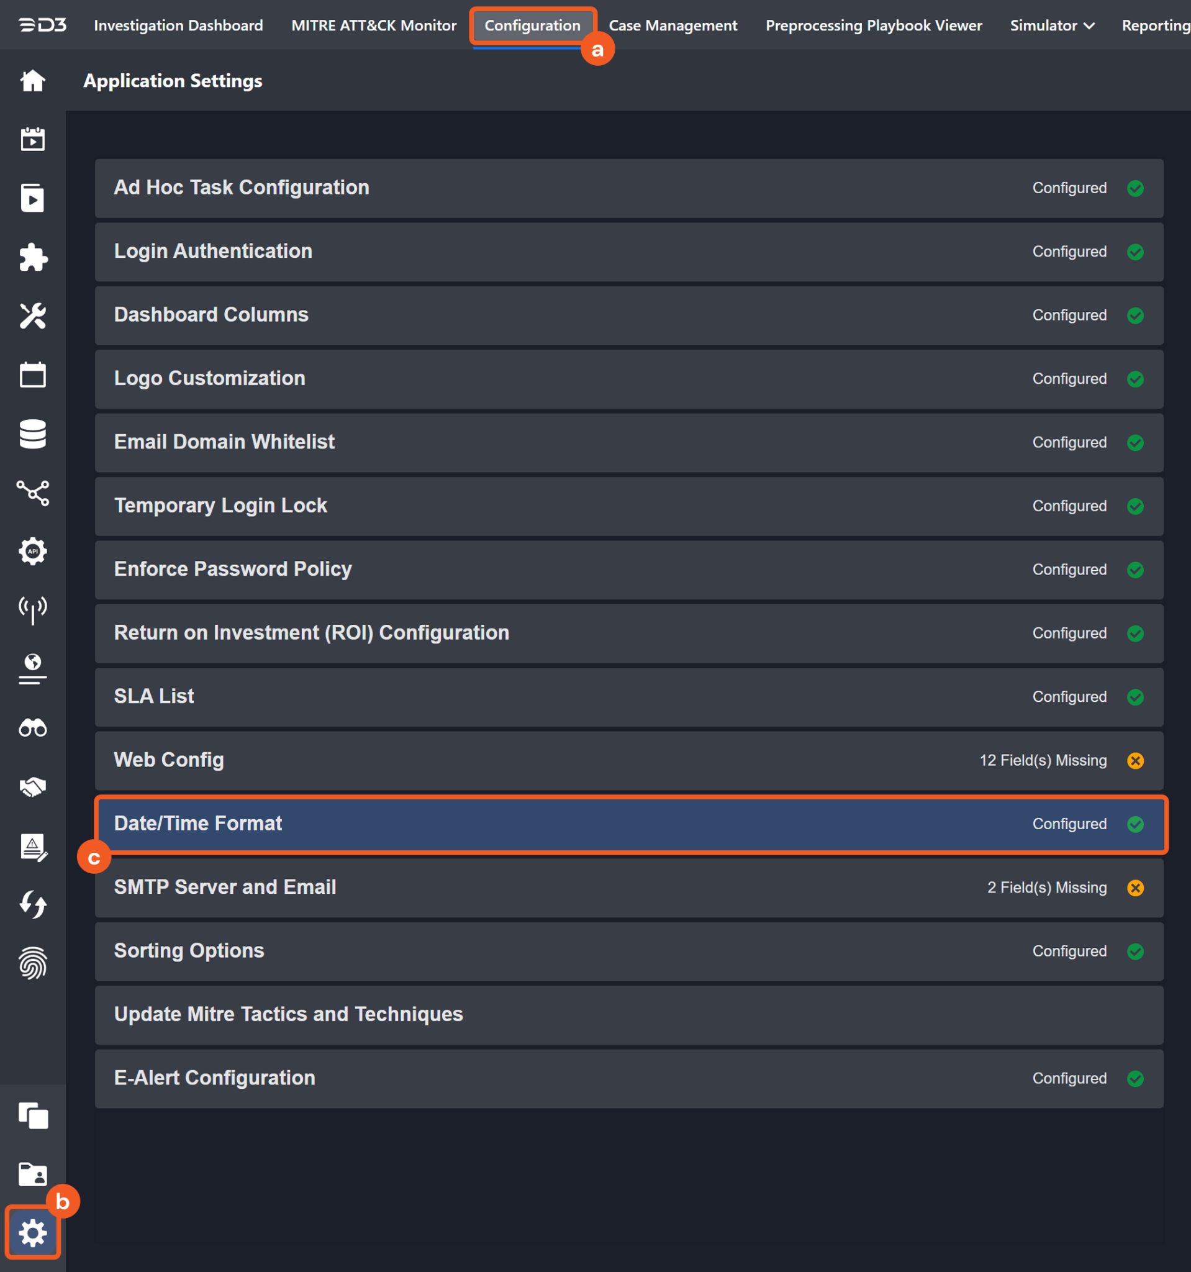
Task: Select the puzzle-piece integrations icon
Action: tap(33, 258)
